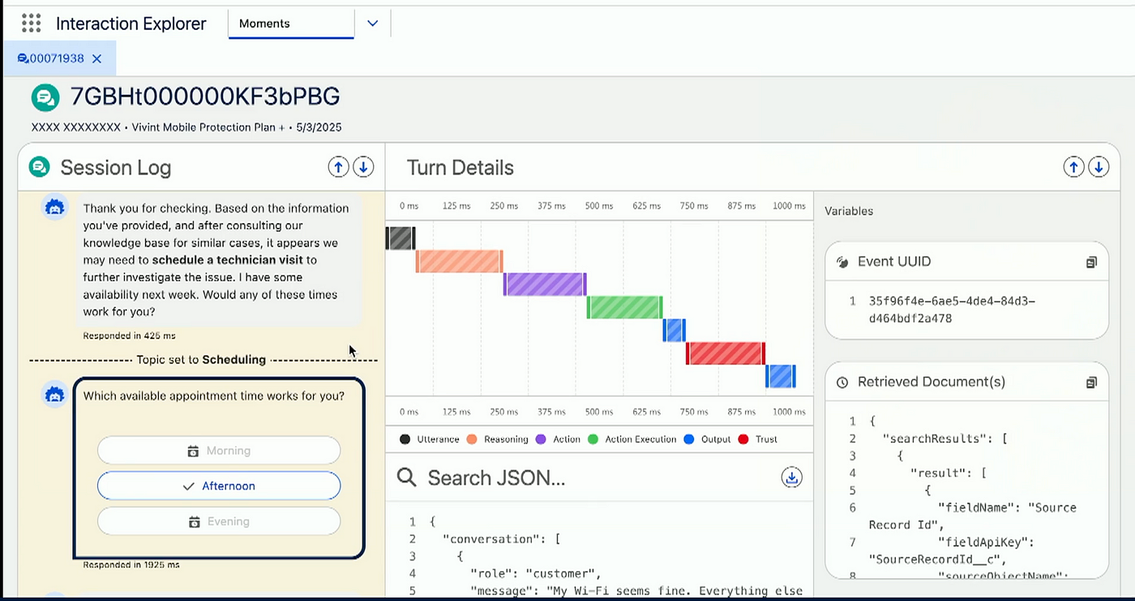This screenshot has height=601, width=1135.
Task: Open the app launcher grid icon
Action: [31, 23]
